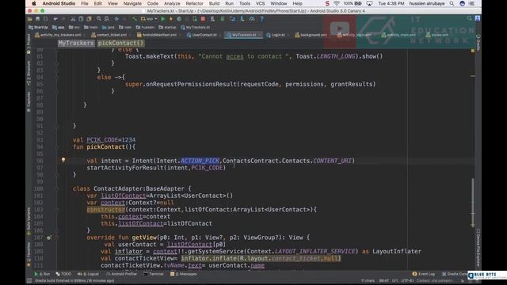Click the Save All toolbar icon
This screenshot has height=285, width=507.
coord(38,19)
